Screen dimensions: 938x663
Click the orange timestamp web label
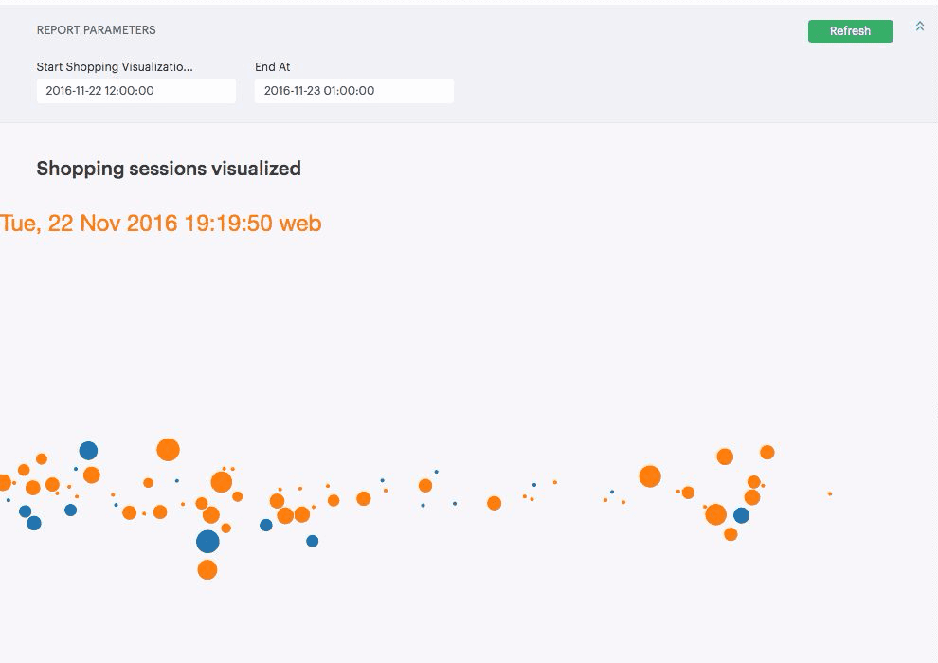coord(161,223)
